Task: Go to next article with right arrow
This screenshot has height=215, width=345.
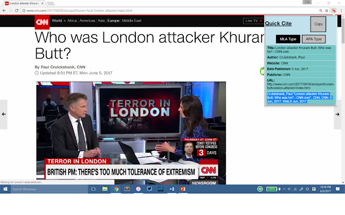Action: 337,114
